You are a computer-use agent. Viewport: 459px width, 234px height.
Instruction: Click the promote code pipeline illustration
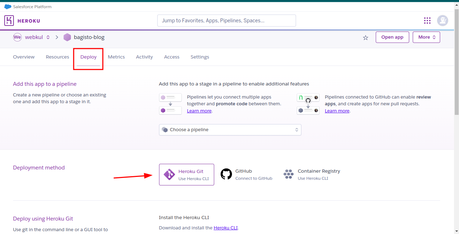coord(170,104)
